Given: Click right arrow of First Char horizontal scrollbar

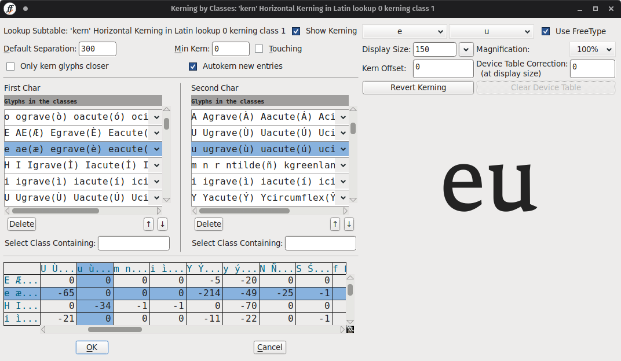Looking at the screenshot, I should pyautogui.click(x=159, y=211).
